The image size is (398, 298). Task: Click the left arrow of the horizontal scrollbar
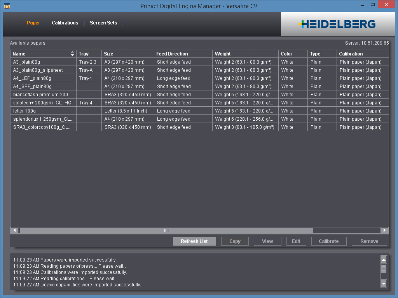14,230
